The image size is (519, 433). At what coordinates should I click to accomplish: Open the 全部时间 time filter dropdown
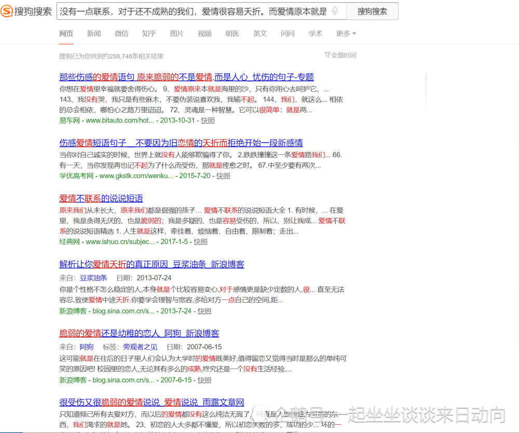pyautogui.click(x=340, y=55)
